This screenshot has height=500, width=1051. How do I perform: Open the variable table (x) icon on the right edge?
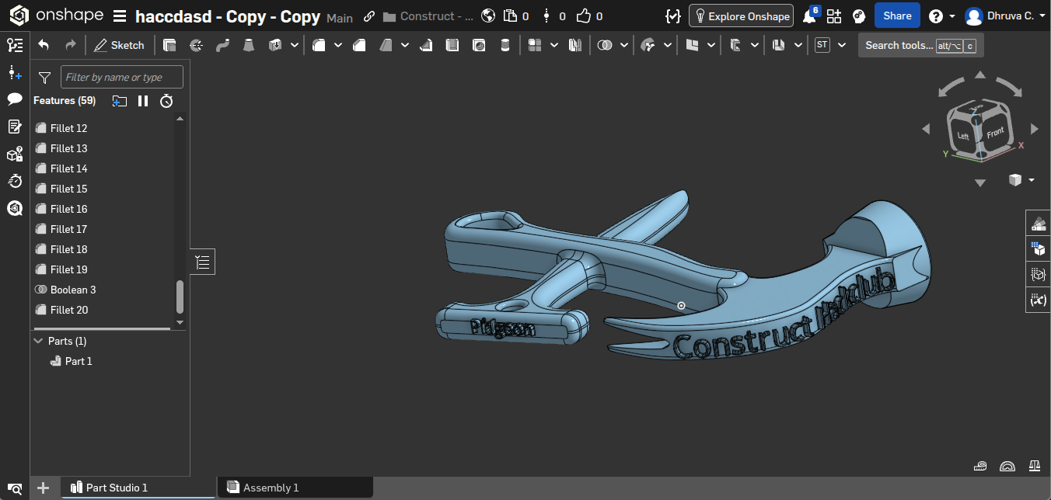tap(1038, 299)
